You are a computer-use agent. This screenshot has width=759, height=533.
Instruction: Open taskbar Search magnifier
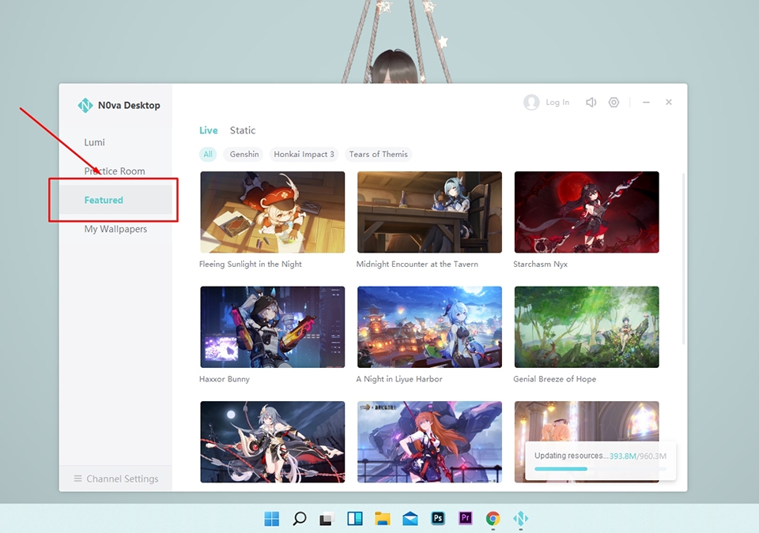(x=299, y=519)
